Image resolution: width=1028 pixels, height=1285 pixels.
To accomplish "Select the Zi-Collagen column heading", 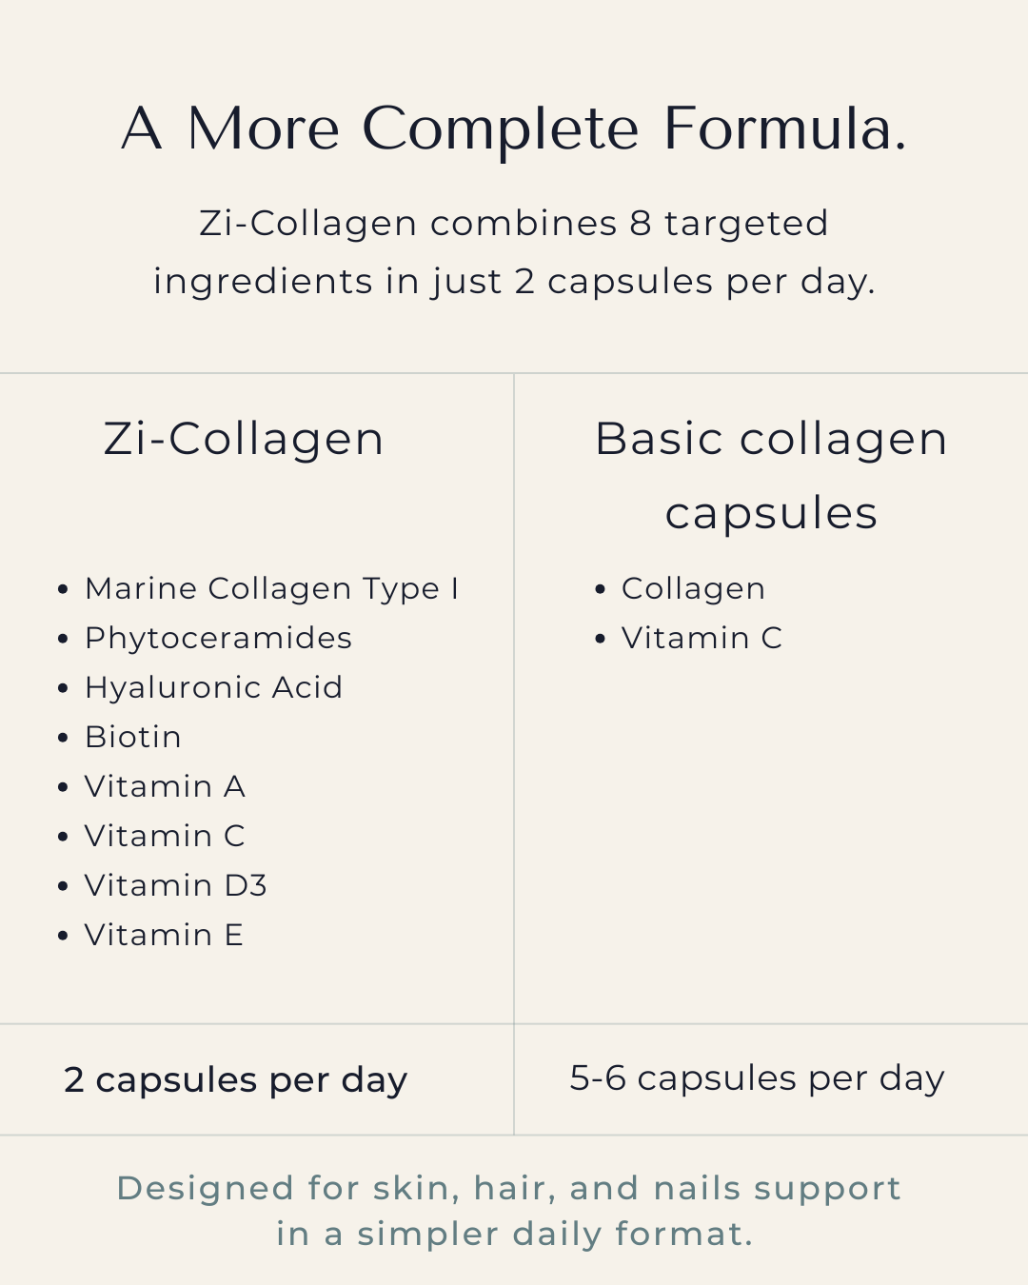I will [x=244, y=439].
